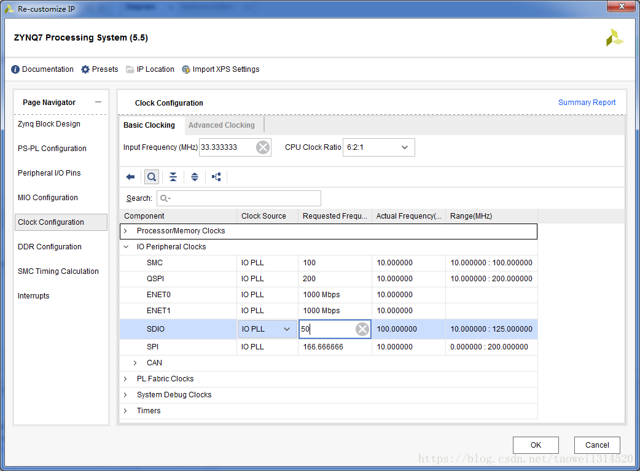The width and height of the screenshot is (640, 471).
Task: Select Clock Configuration in navigator
Action: coord(61,222)
